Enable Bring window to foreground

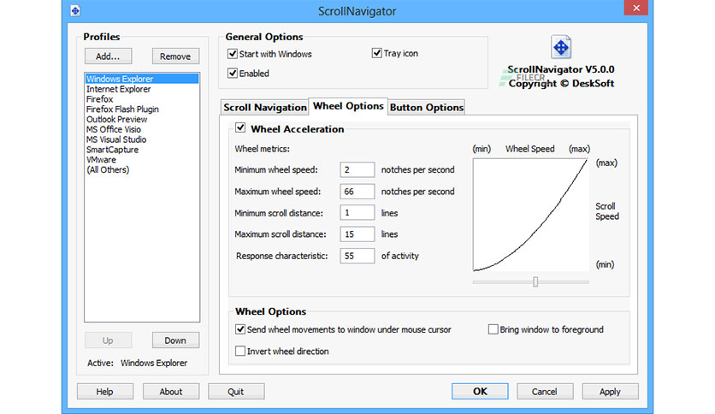[x=493, y=329]
